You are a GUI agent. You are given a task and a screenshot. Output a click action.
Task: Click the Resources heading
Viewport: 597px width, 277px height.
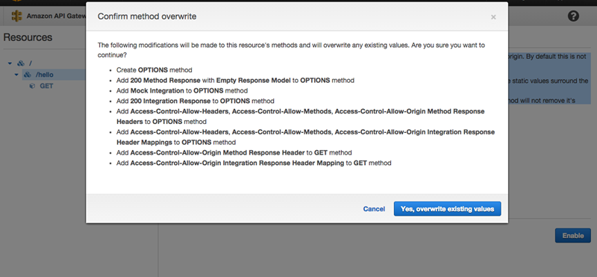tap(28, 37)
